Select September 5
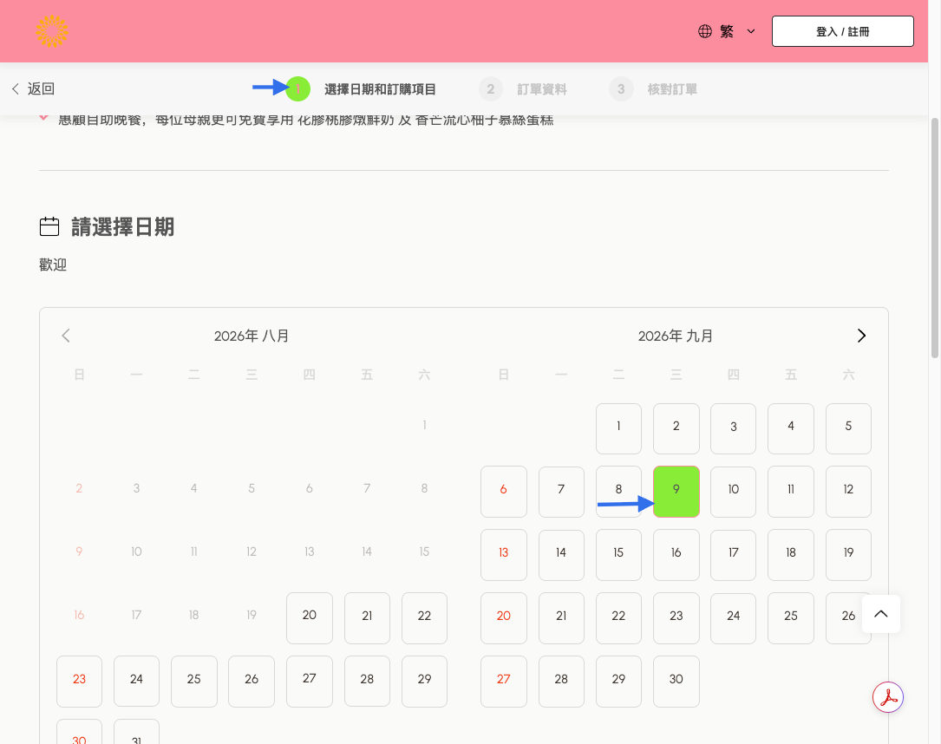941x744 pixels. pyautogui.click(x=848, y=428)
